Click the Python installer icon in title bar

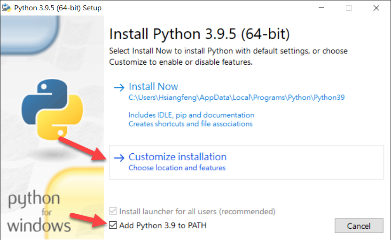pyautogui.click(x=7, y=8)
